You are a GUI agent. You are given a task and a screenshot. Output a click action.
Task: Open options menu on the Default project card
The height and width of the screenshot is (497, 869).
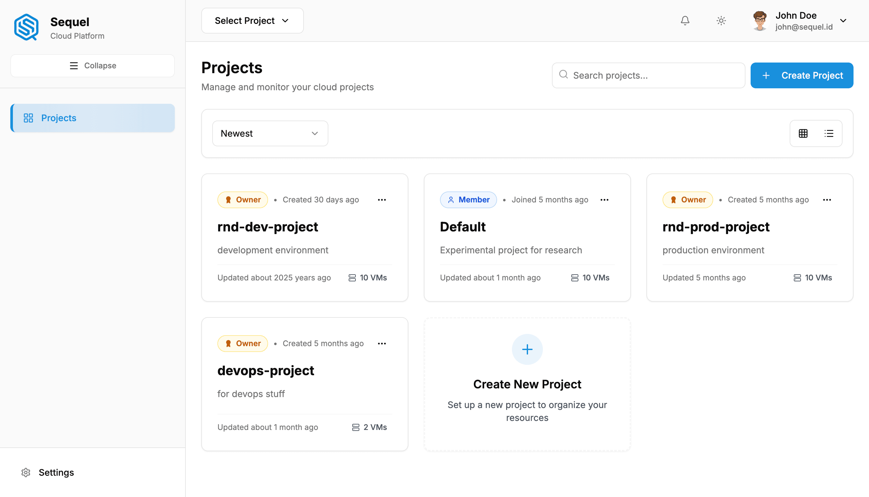[x=604, y=200]
